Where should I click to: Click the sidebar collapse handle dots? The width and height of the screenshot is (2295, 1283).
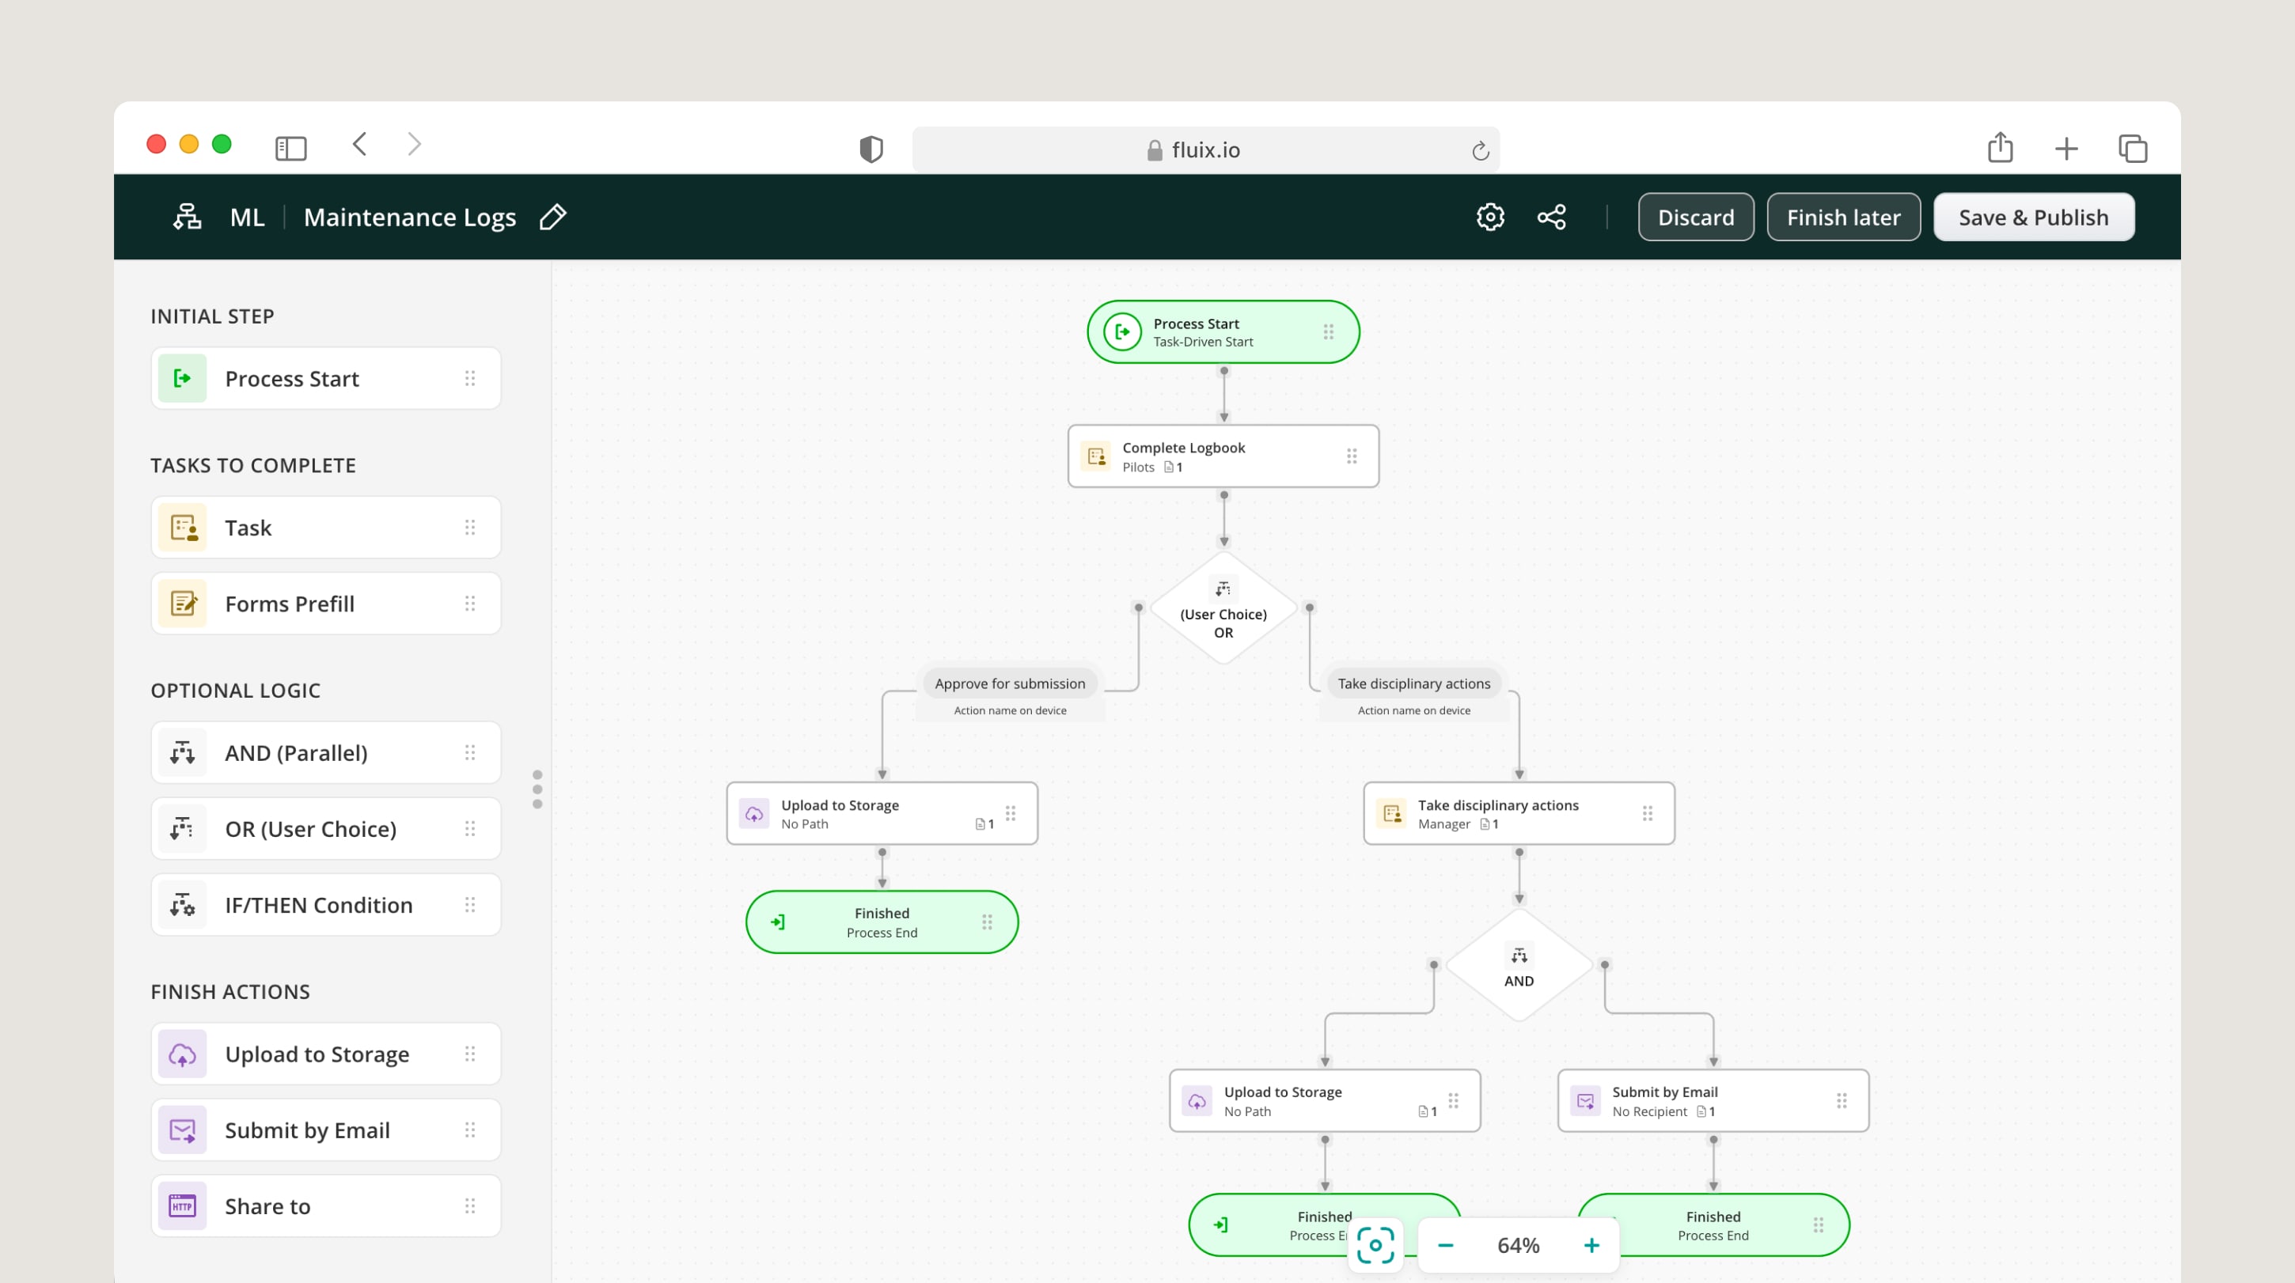pyautogui.click(x=537, y=789)
